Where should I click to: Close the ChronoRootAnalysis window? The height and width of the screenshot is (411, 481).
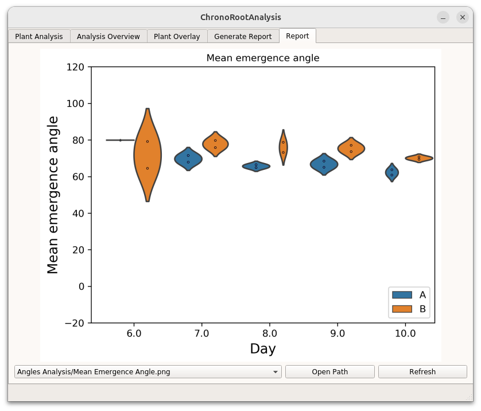coord(463,17)
